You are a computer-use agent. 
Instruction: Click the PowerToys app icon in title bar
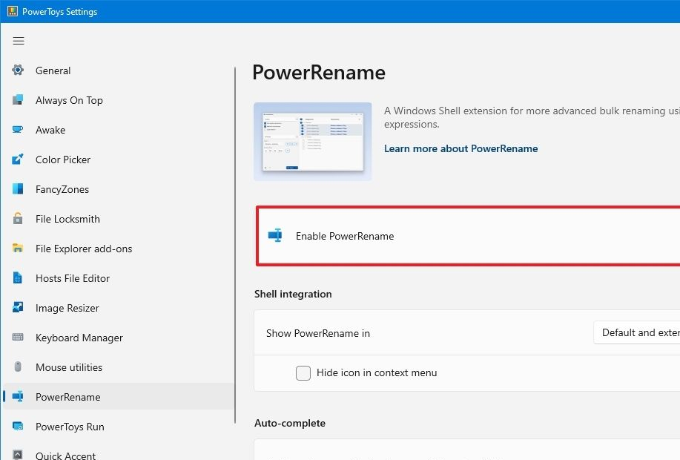(x=13, y=11)
